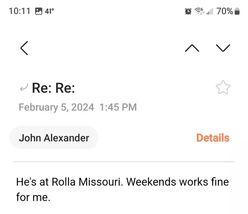The image size is (248, 214).
Task: Tap the 10:11 clock in status bar
Action: click(20, 11)
